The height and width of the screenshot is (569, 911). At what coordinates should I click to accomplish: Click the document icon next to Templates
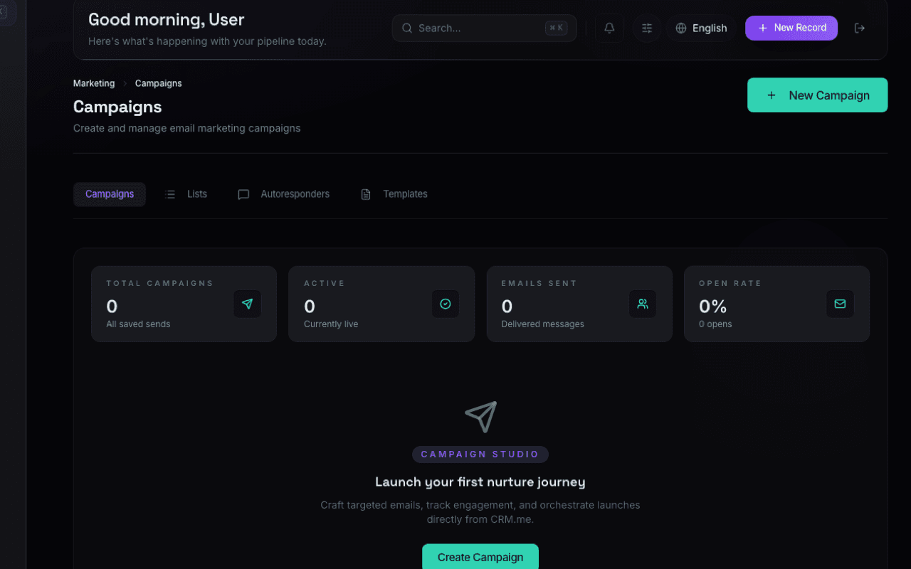click(x=366, y=193)
